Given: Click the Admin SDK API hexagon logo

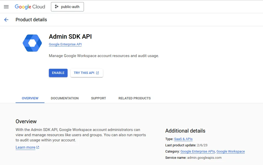Looking at the screenshot, I should point(32,43).
